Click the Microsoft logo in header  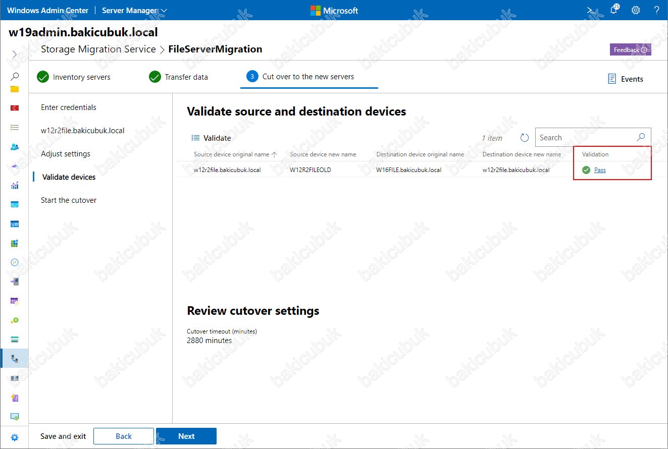click(x=334, y=11)
